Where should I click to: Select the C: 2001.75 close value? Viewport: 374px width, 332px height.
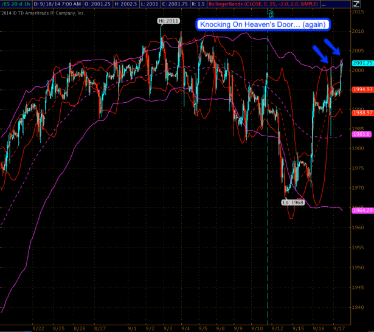coord(177,4)
